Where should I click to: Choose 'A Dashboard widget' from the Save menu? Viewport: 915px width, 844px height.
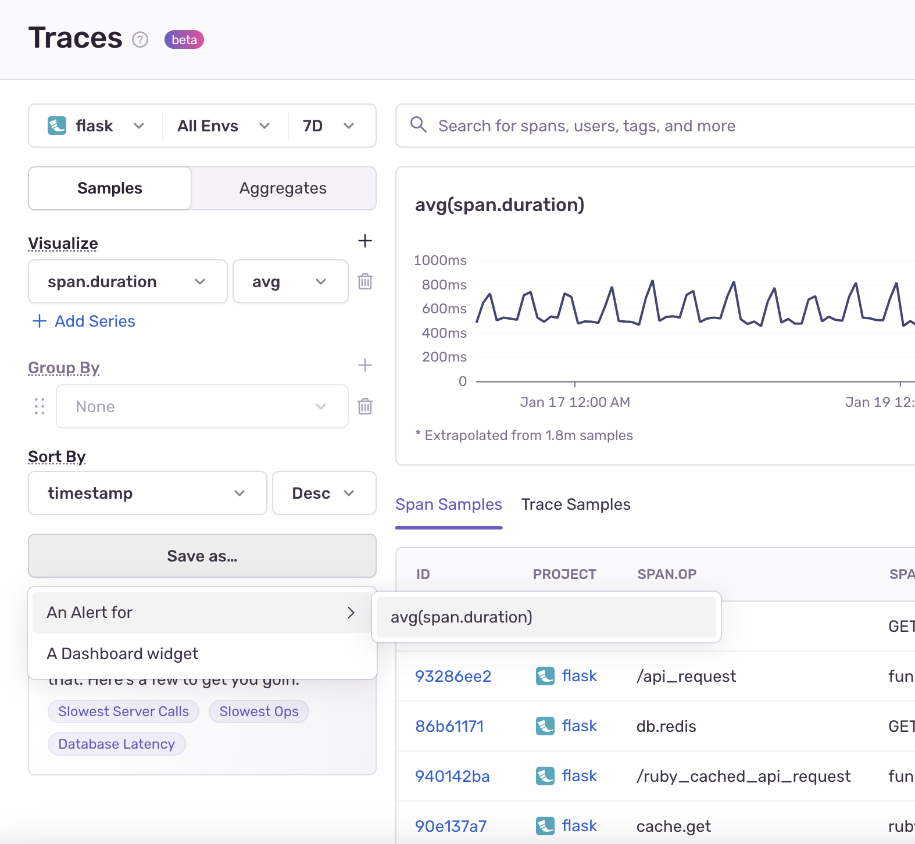coord(123,654)
